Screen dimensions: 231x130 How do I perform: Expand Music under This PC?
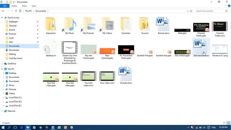[3, 85]
